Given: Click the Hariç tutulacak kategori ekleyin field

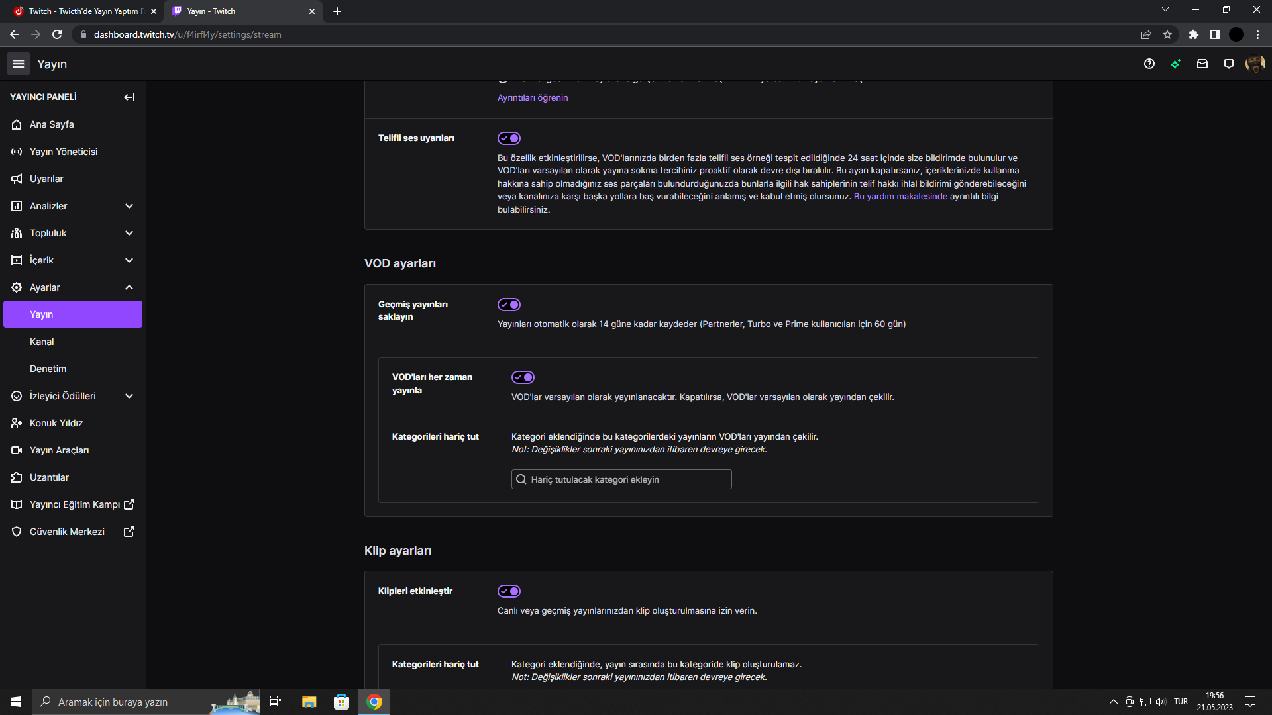Looking at the screenshot, I should tap(621, 479).
